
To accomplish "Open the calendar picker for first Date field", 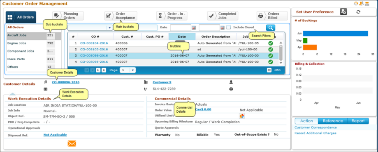I will click(194, 28).
